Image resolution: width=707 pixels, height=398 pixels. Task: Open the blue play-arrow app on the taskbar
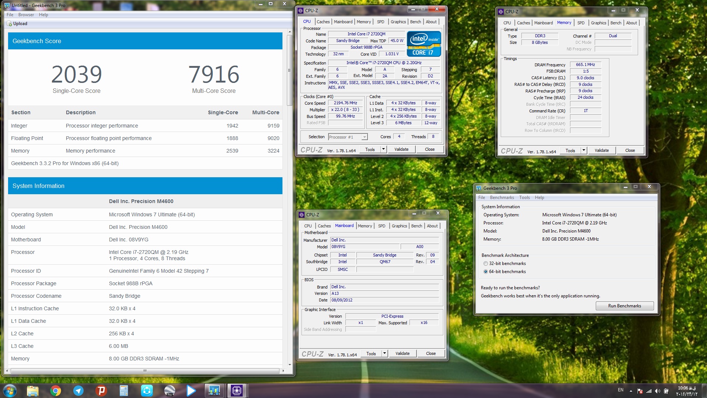(191, 391)
